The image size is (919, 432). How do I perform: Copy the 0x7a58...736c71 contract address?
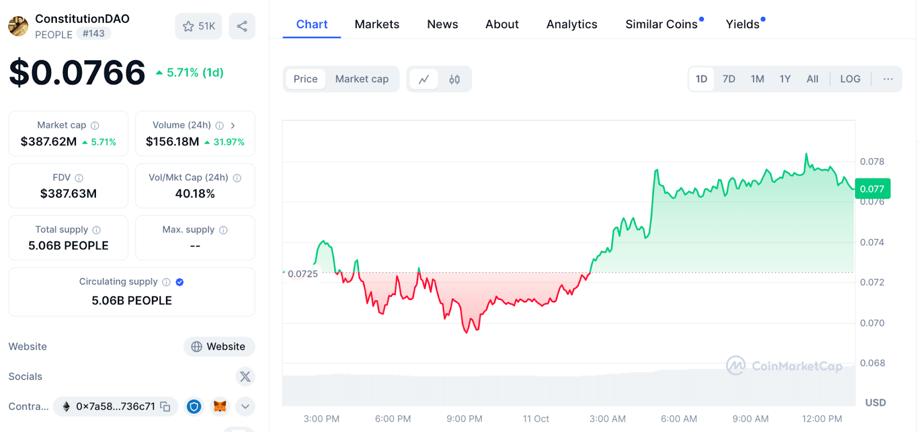165,406
